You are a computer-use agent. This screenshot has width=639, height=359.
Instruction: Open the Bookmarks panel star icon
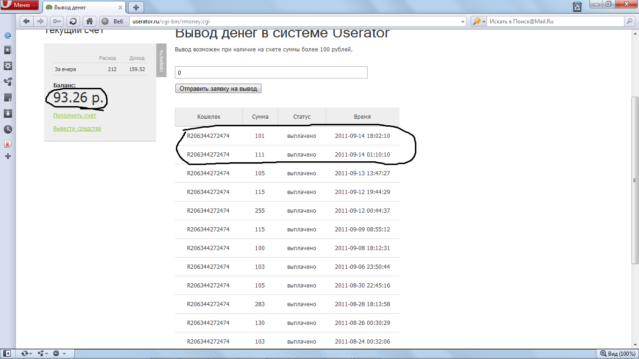tap(7, 50)
